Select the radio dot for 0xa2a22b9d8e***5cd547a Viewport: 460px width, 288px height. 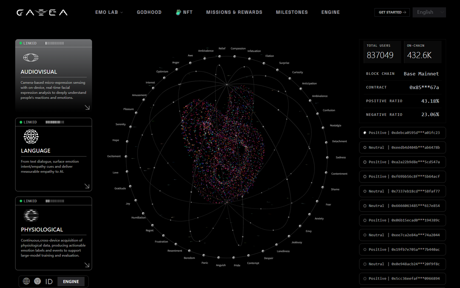(x=365, y=162)
